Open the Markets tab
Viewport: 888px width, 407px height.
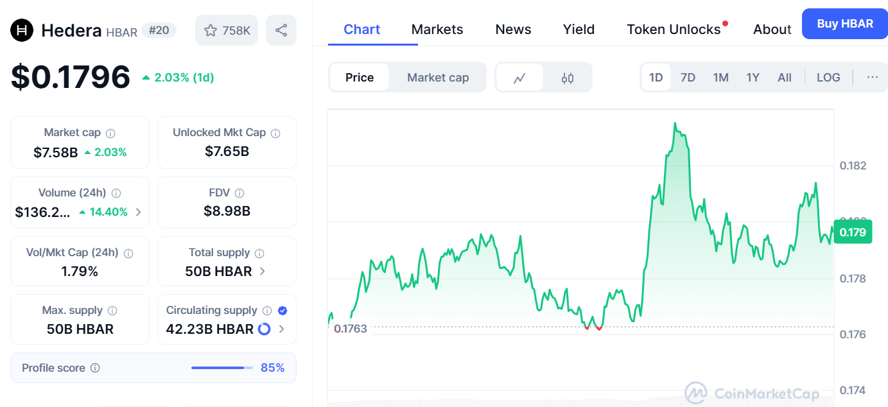pyautogui.click(x=437, y=30)
